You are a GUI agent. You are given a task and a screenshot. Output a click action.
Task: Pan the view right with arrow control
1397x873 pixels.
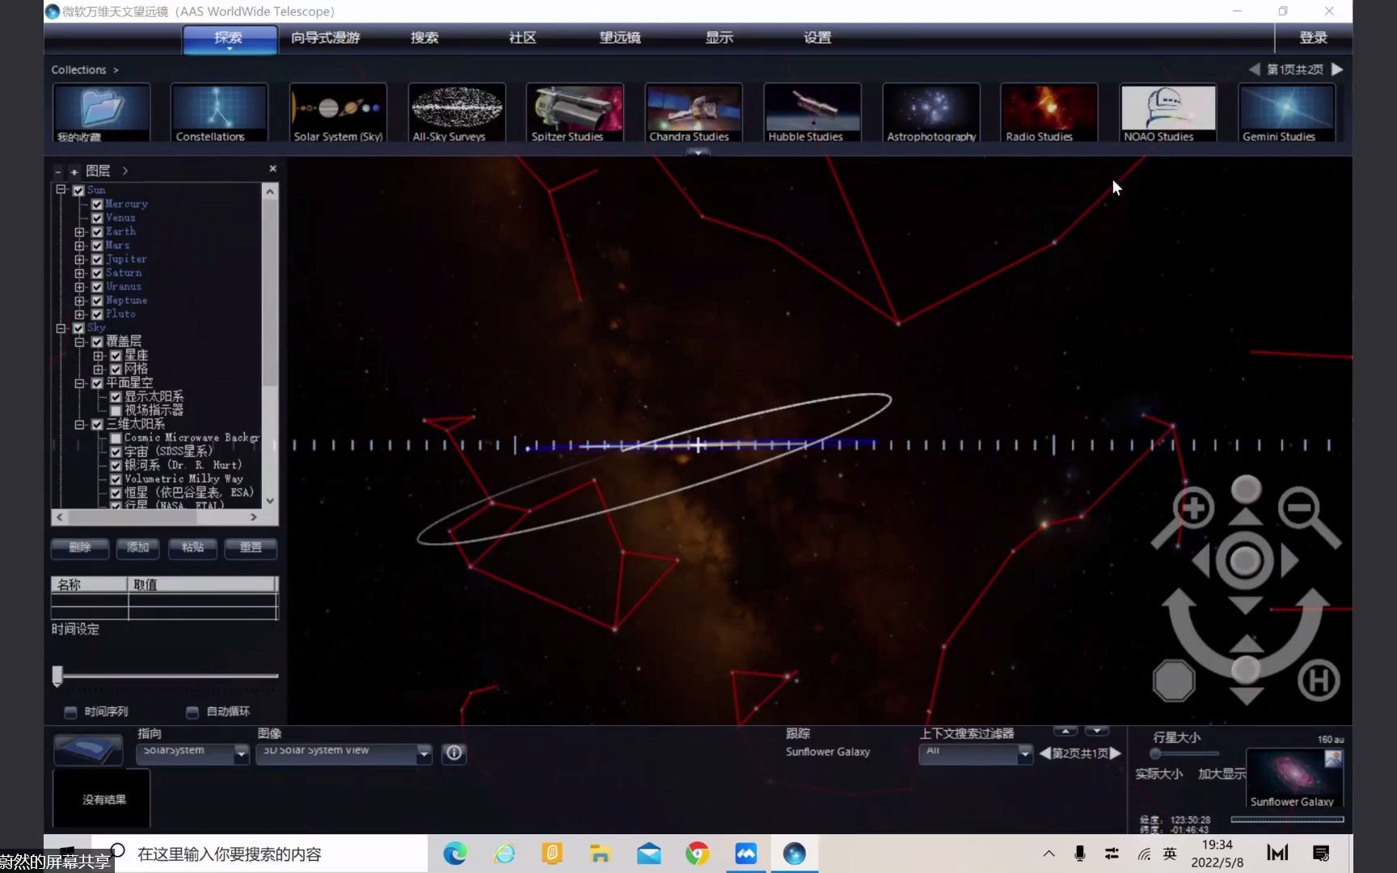tap(1289, 561)
